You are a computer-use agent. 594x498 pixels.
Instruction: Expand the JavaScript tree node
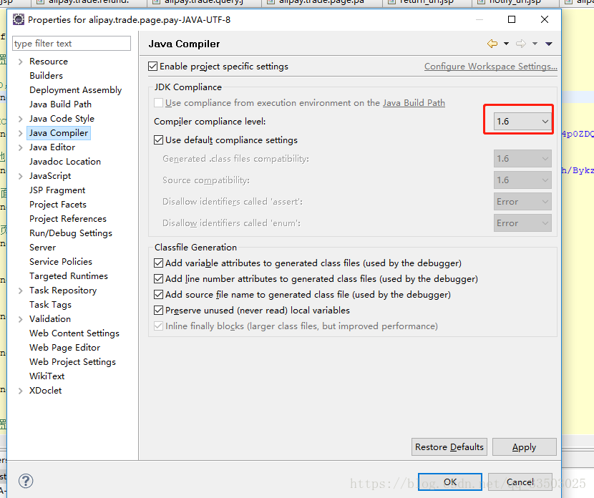point(21,176)
